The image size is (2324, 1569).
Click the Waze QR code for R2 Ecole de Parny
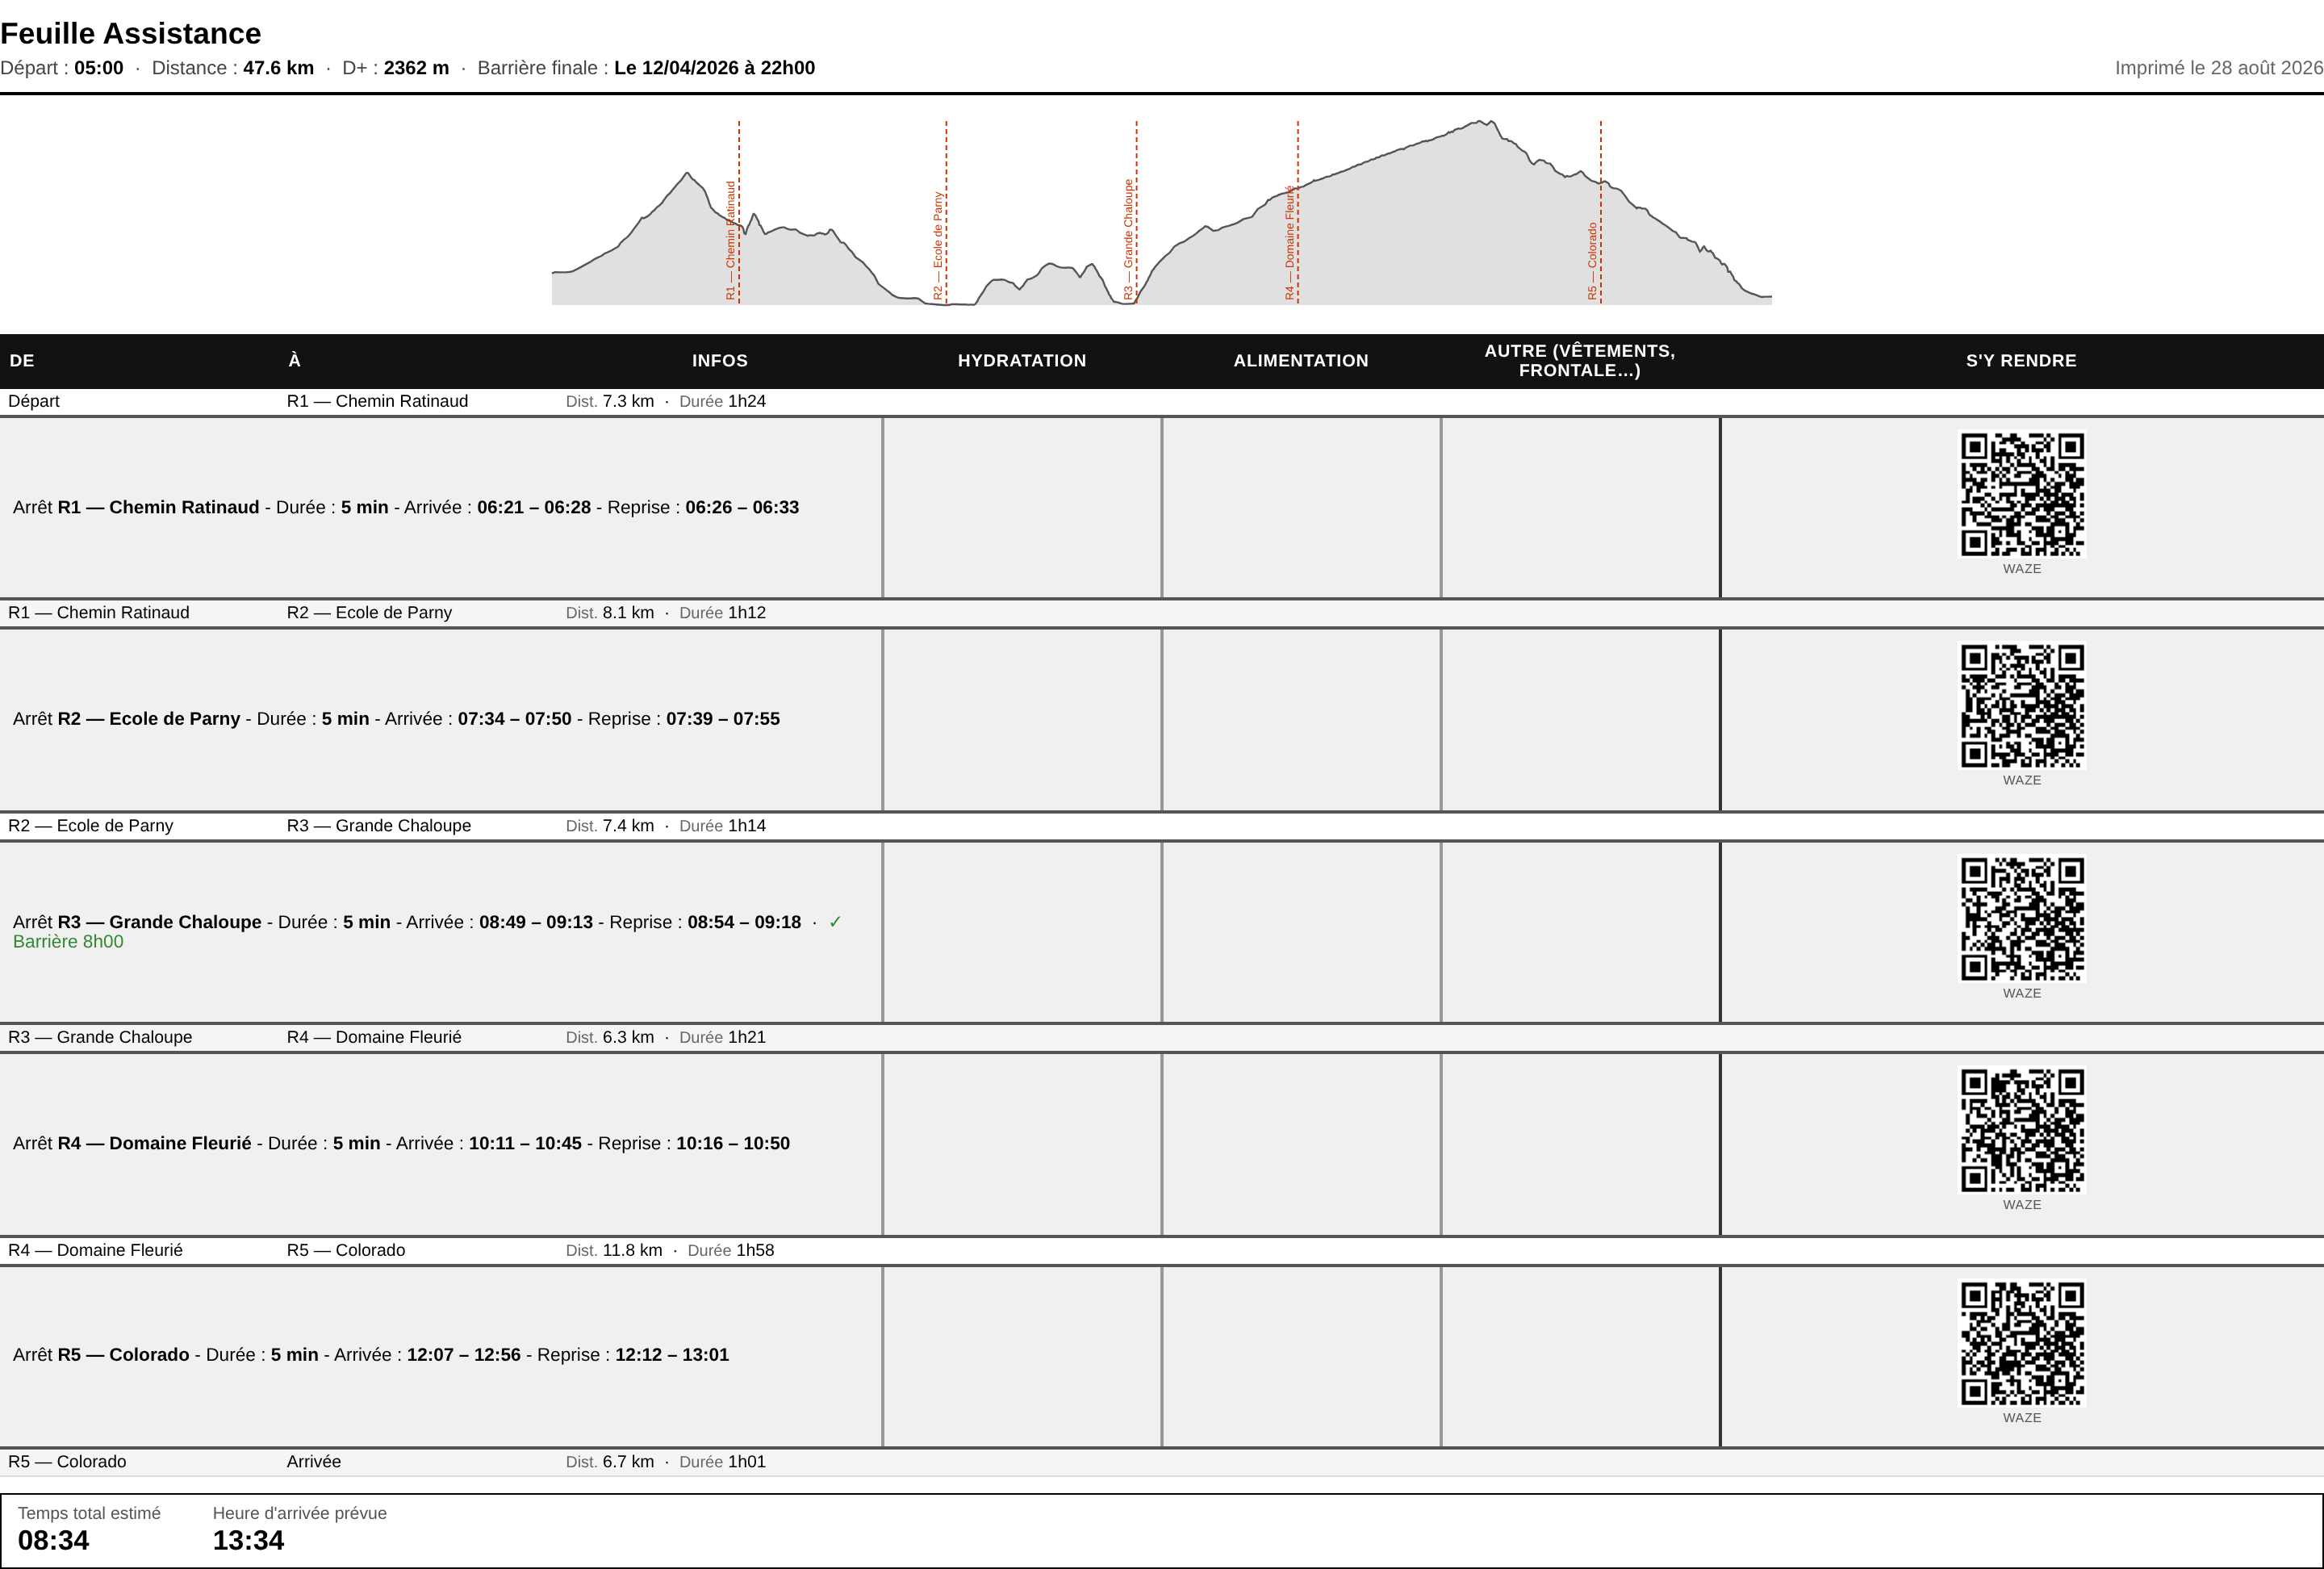point(2021,706)
